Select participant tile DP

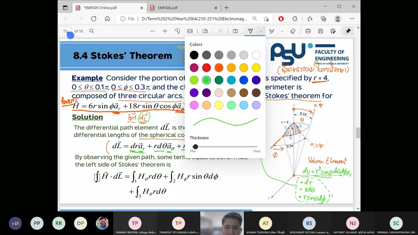pyautogui.click(x=80, y=224)
